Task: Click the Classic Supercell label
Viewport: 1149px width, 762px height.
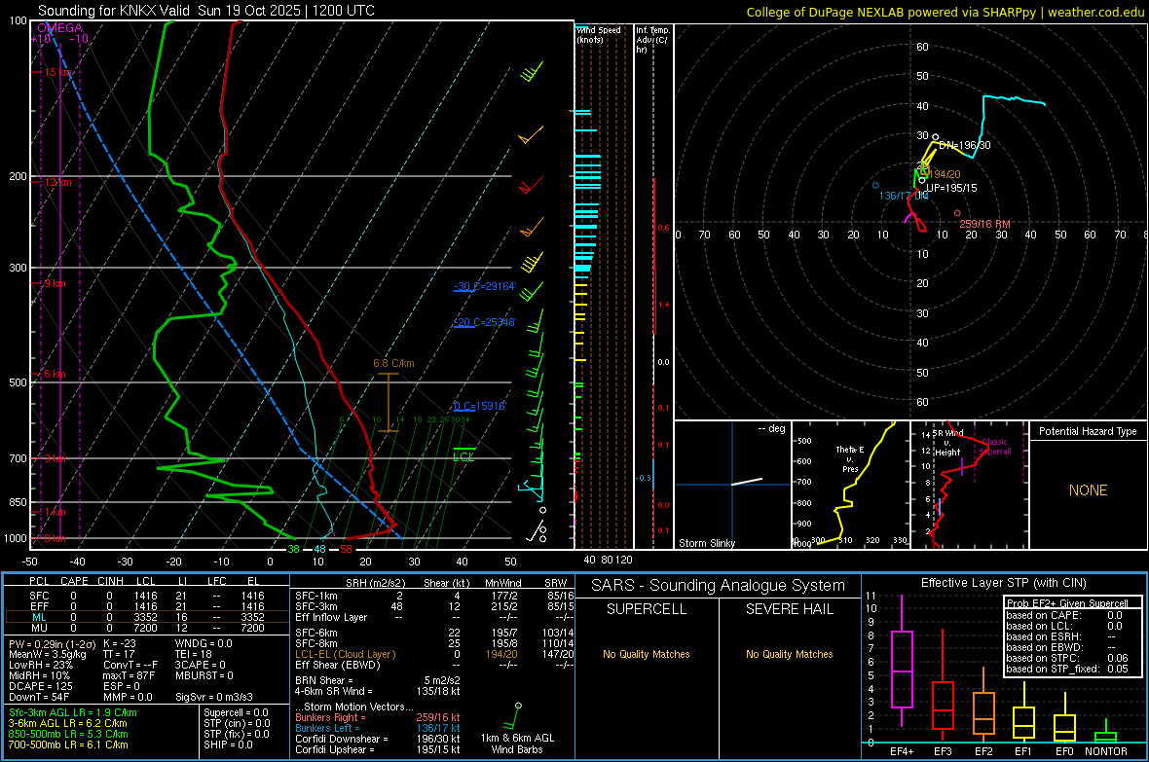Action: (995, 447)
